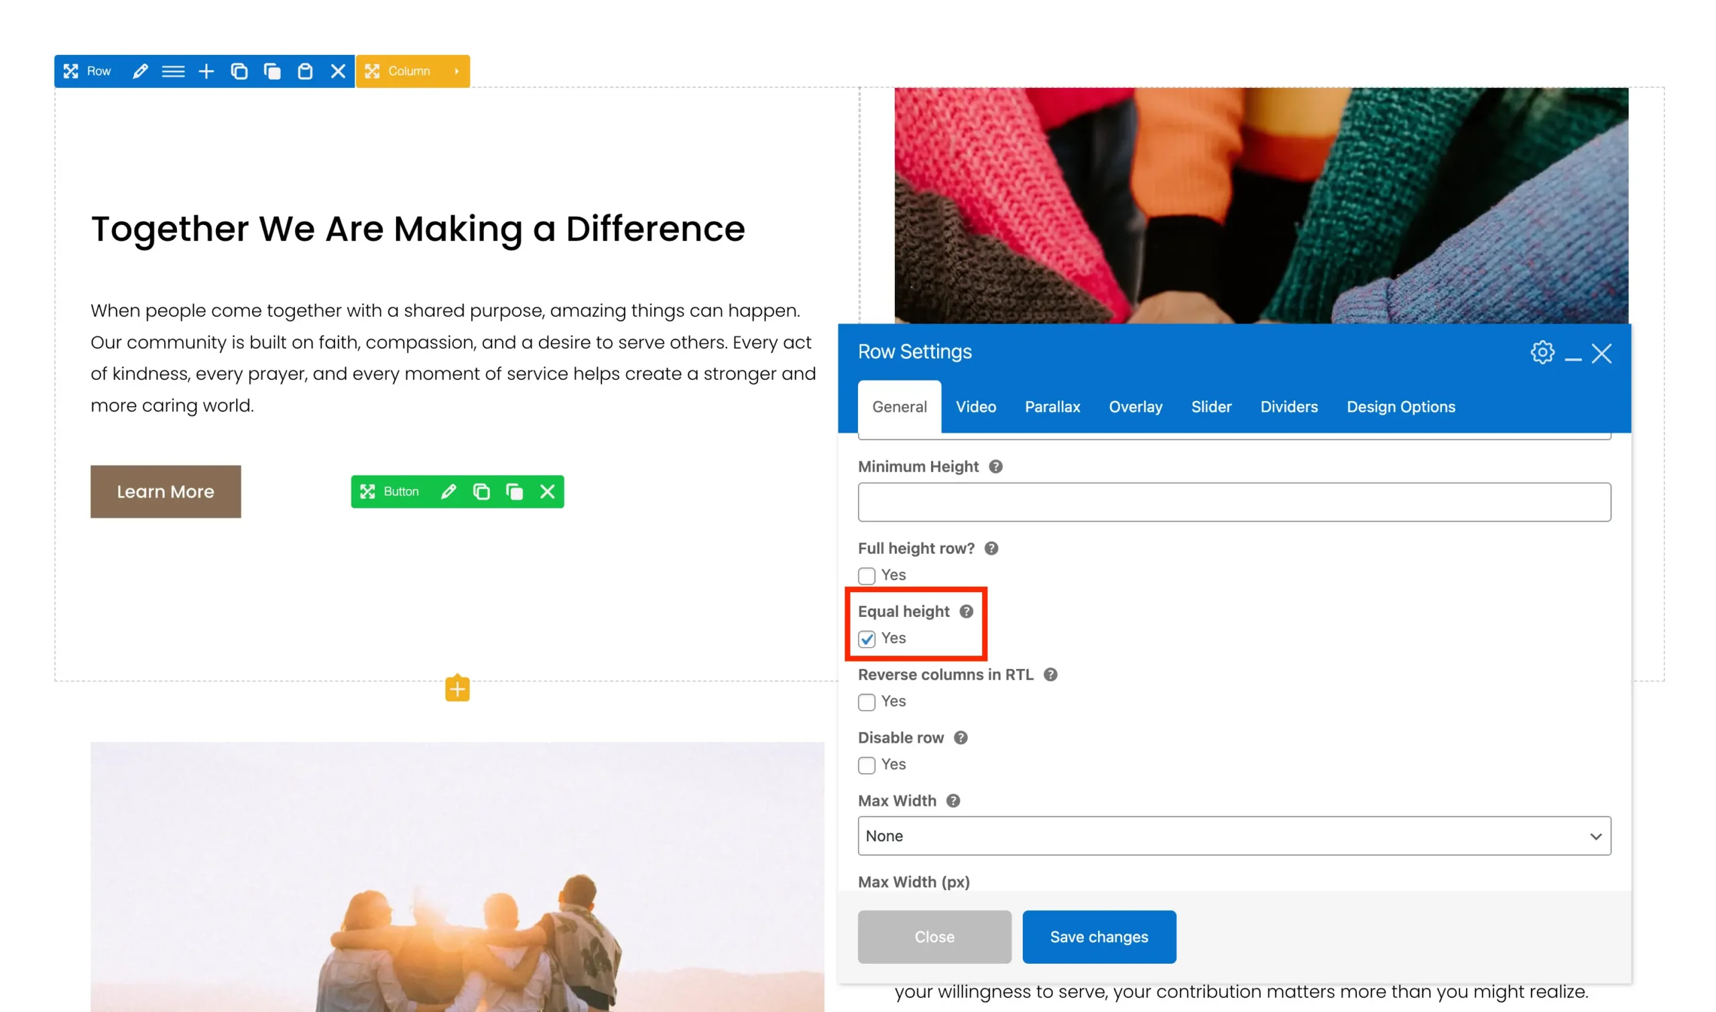Image resolution: width=1716 pixels, height=1012 pixels.
Task: Edit the Button element with pencil icon
Action: click(x=448, y=492)
